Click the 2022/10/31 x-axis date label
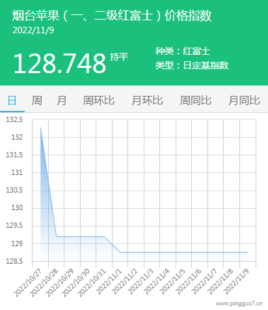The image size is (268, 310). (x=92, y=283)
